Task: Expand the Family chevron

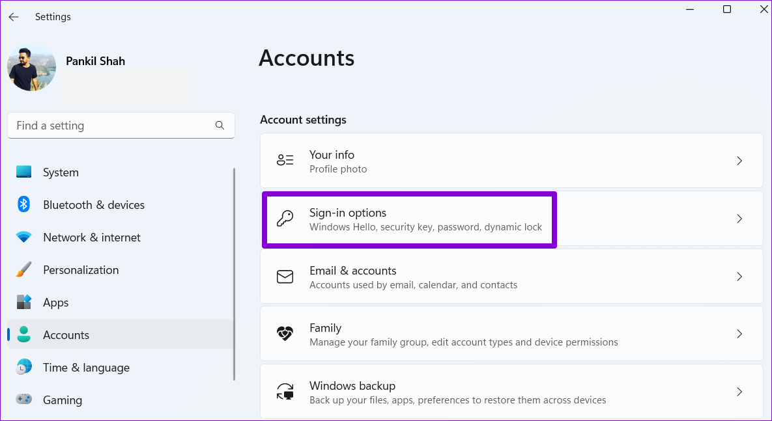Action: 739,334
